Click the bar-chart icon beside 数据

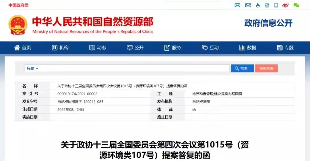point(242,48)
